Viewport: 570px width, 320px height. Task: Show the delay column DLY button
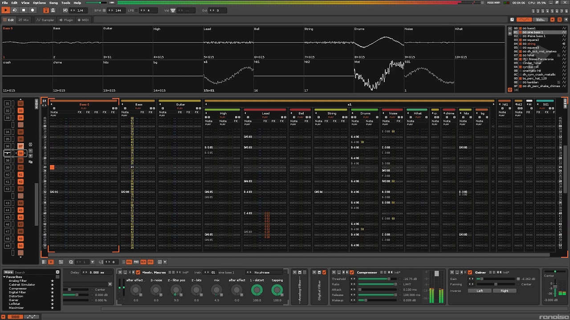click(143, 262)
